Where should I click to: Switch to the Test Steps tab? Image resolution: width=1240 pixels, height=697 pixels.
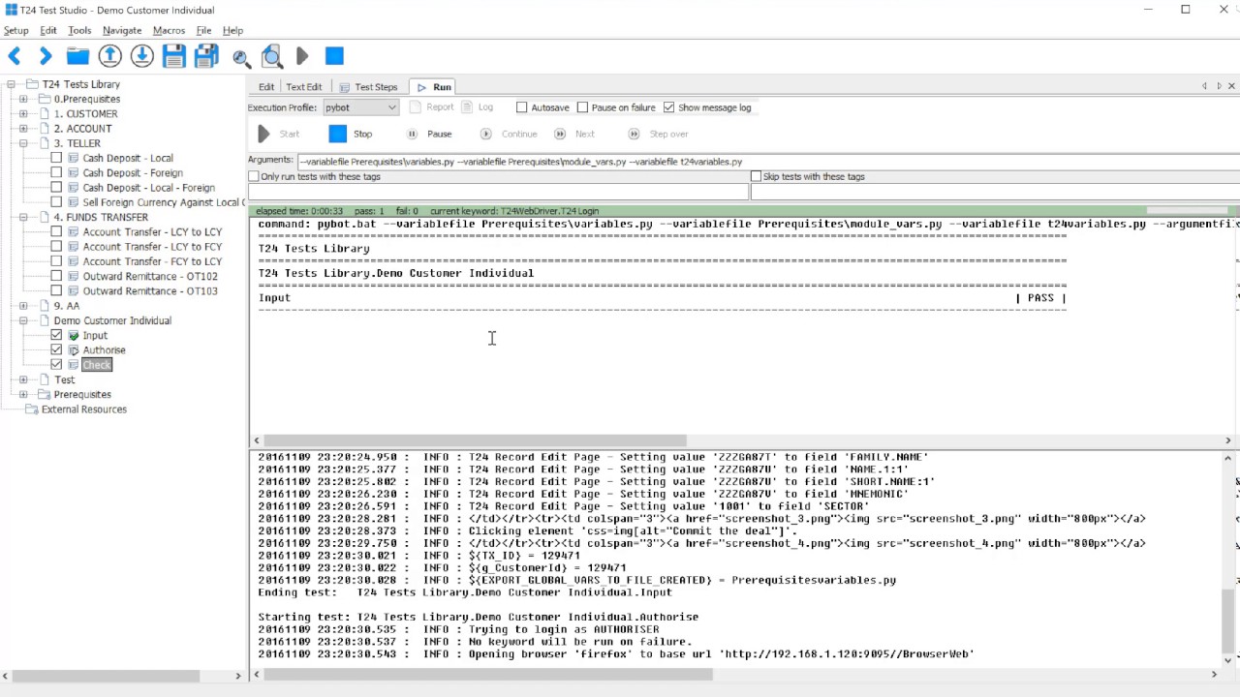[x=368, y=87]
